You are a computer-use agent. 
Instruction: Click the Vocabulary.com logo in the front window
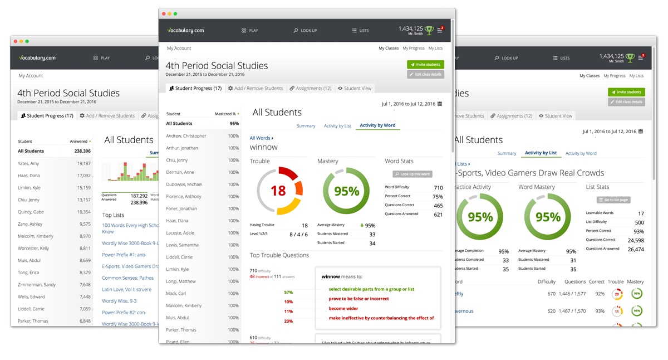pyautogui.click(x=185, y=30)
